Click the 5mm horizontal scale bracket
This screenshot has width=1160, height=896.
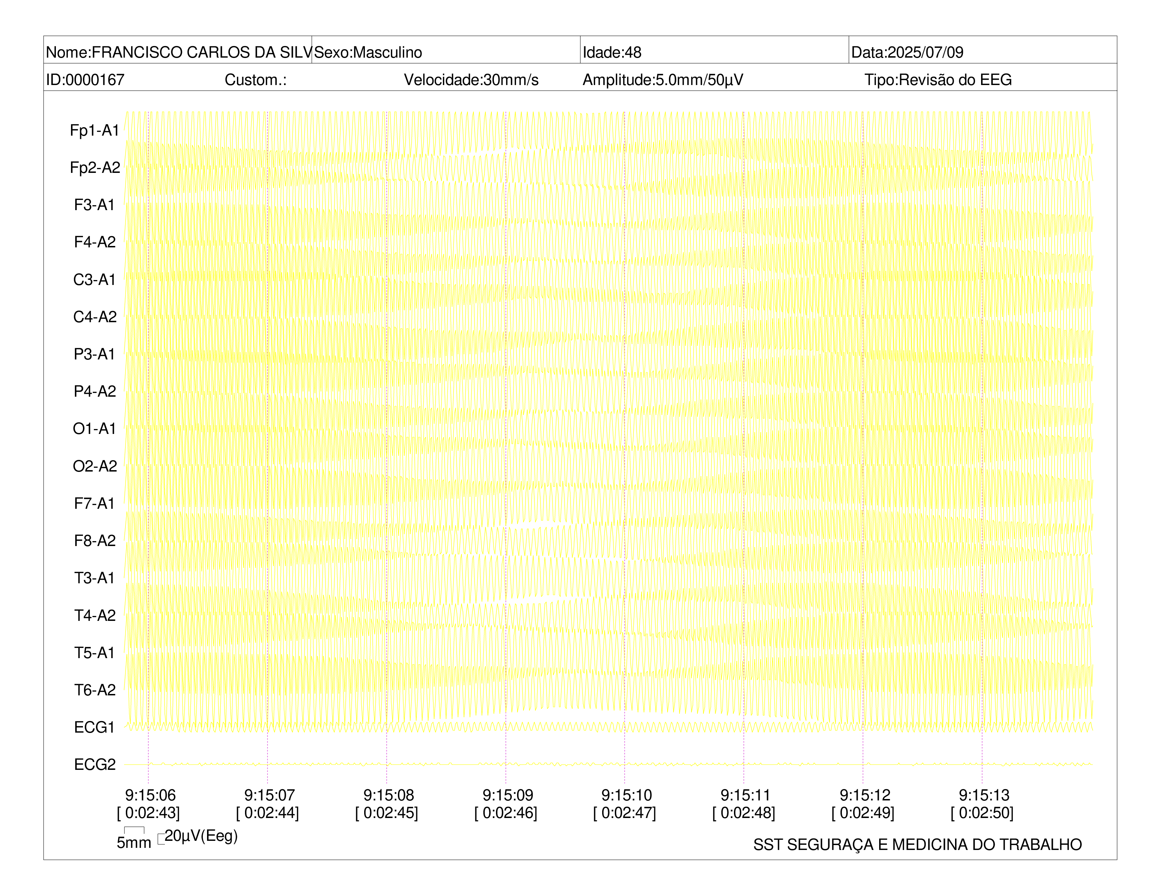tap(134, 831)
